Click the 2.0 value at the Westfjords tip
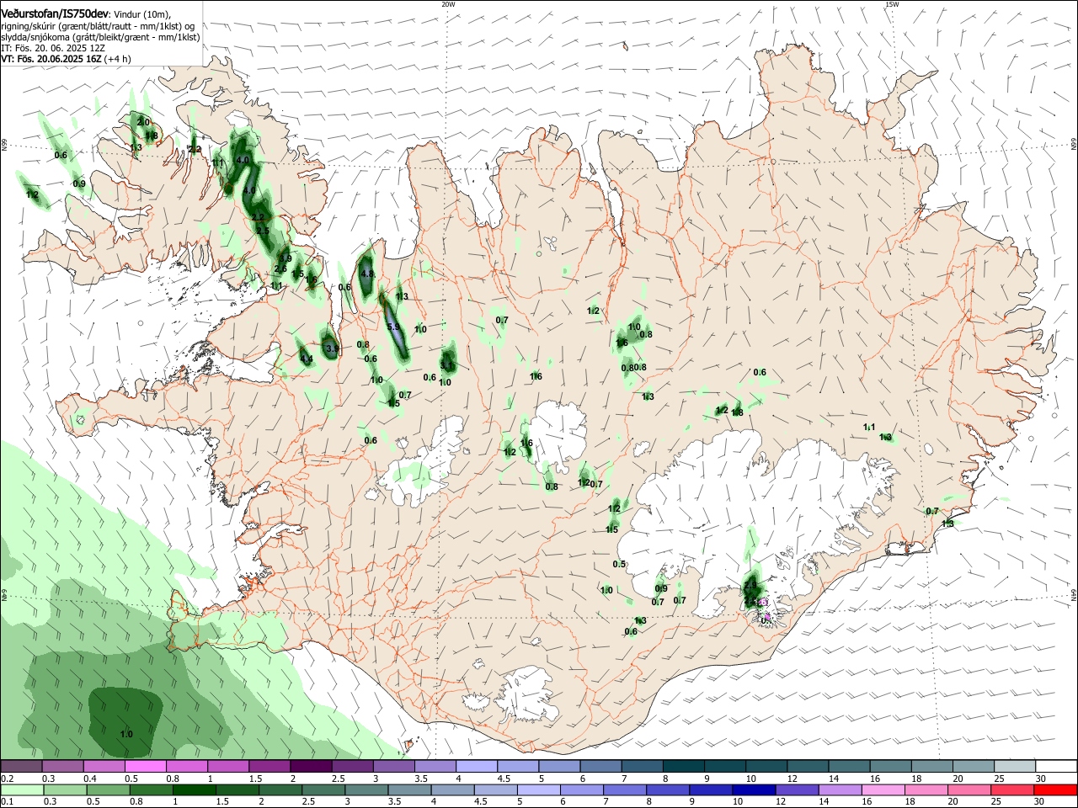 pyautogui.click(x=143, y=123)
